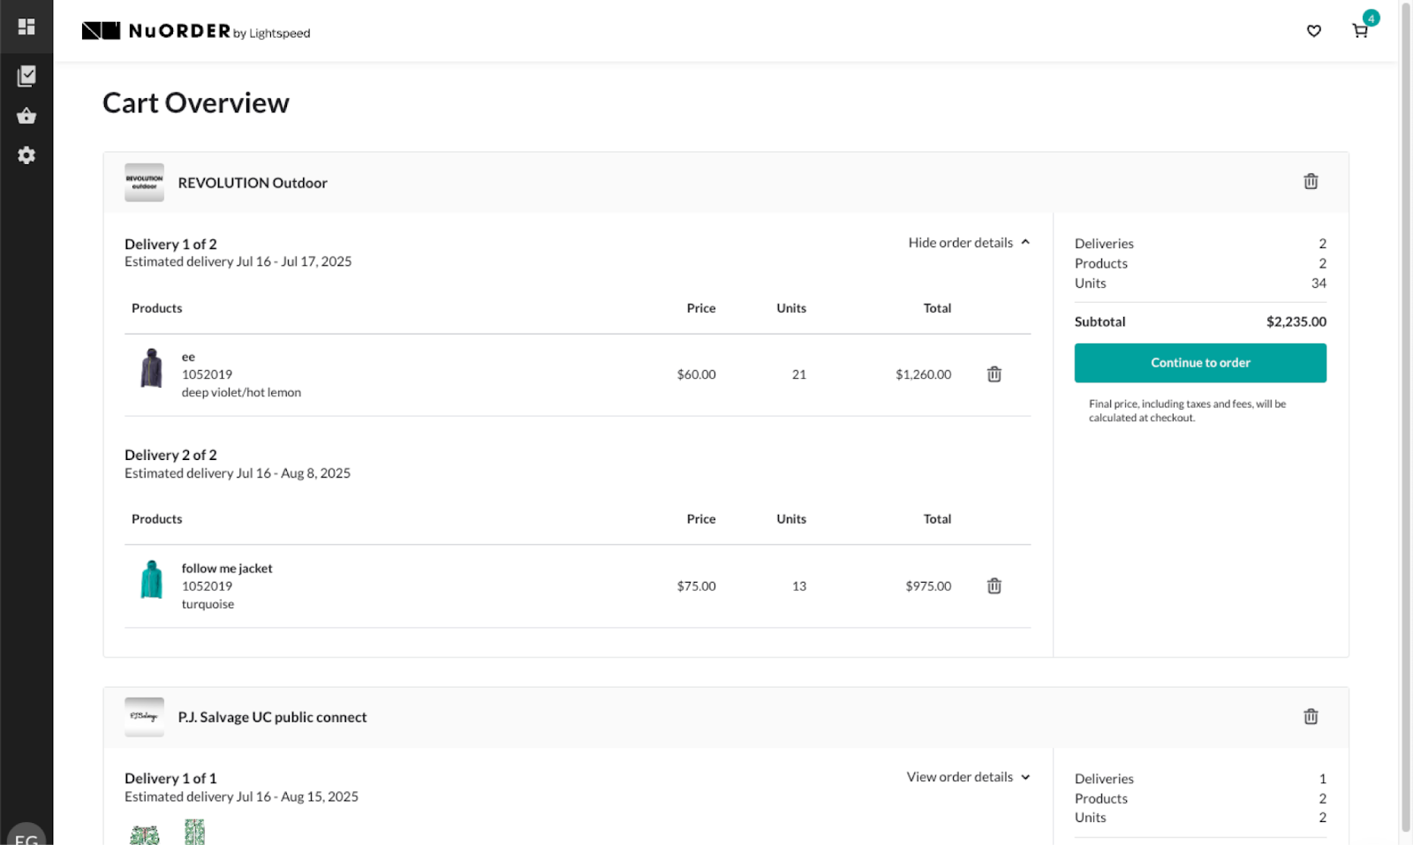Select the deep violet jacket thumbnail
This screenshot has width=1413, height=845.
151,373
